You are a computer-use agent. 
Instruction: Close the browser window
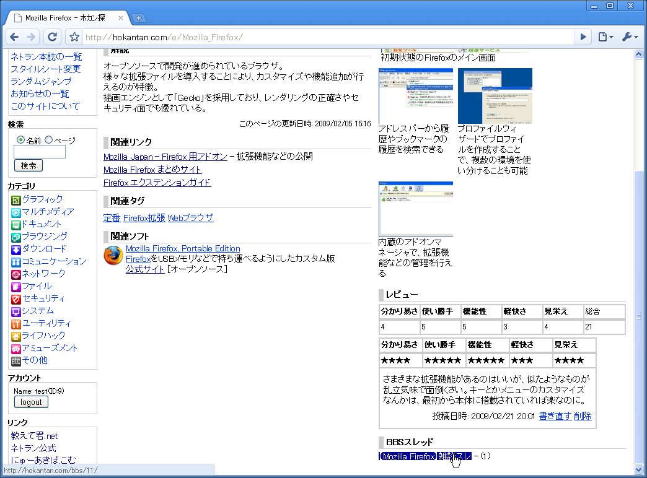[630, 6]
